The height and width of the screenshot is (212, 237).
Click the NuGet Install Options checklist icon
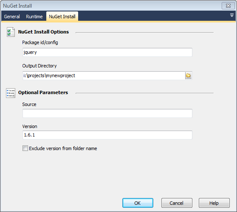[11, 32]
